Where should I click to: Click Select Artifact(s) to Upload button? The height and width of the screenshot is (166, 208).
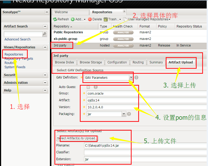click(x=77, y=138)
